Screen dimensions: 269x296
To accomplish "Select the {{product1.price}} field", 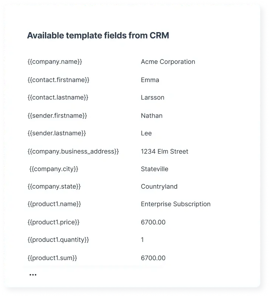I will 53,222.
